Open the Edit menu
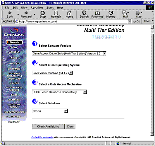Image resolution: width=155 pixels, height=146 pixels. [x=15, y=8]
